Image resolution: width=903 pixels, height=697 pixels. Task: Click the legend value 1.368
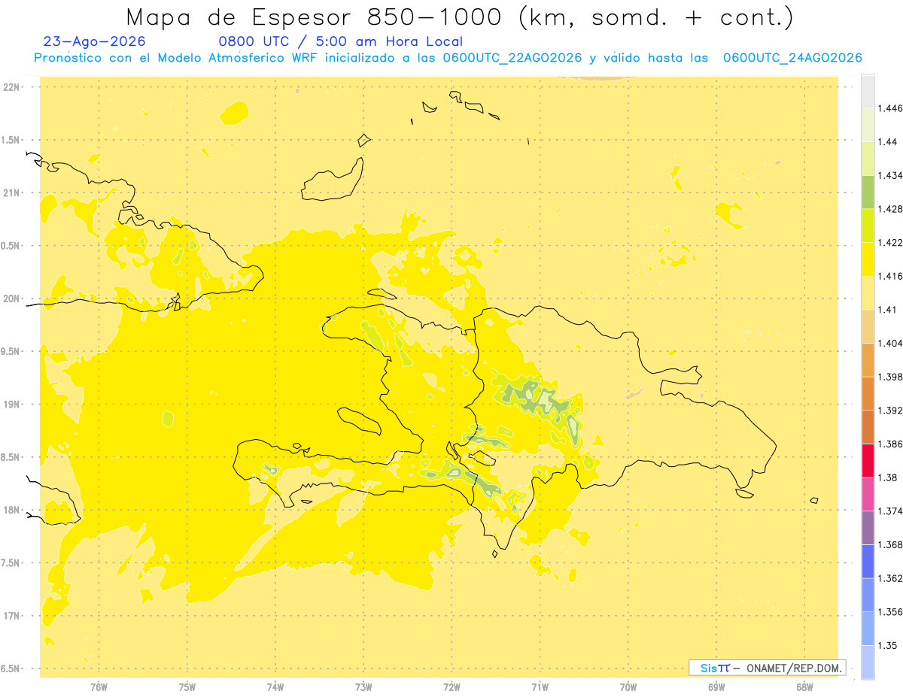[892, 544]
